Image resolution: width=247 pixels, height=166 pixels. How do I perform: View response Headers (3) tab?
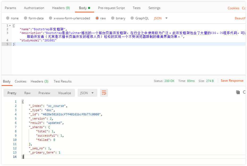tap(39, 81)
